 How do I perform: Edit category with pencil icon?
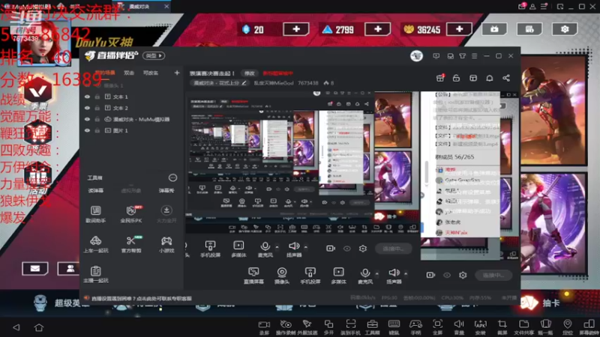(244, 83)
